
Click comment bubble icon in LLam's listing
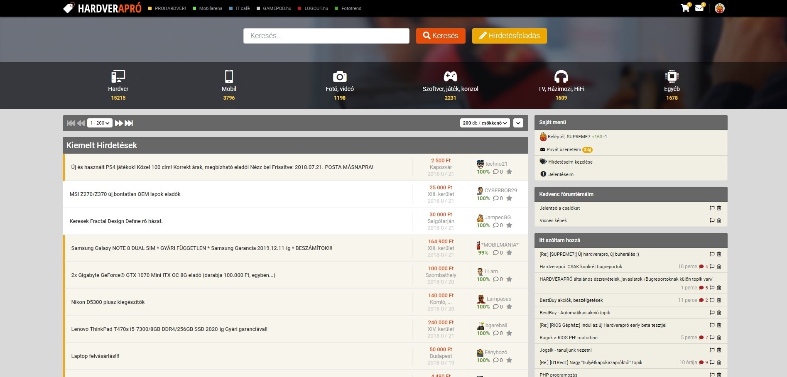495,279
